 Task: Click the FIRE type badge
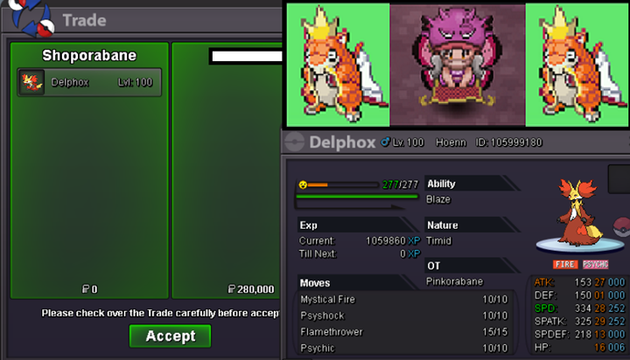[565, 265]
